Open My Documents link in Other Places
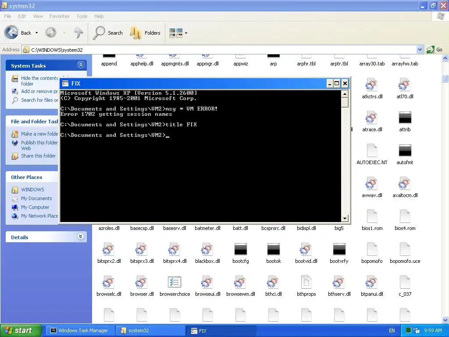The image size is (449, 337). [36, 198]
